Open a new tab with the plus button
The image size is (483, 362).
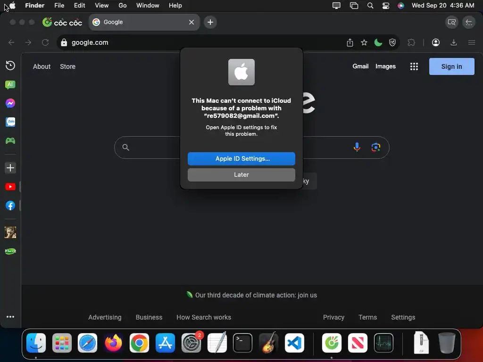[x=210, y=22]
